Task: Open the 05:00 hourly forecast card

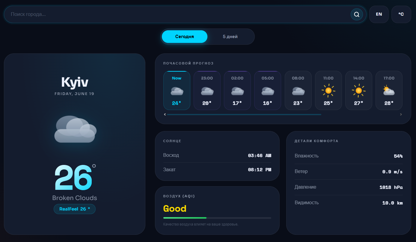Action: (x=268, y=91)
